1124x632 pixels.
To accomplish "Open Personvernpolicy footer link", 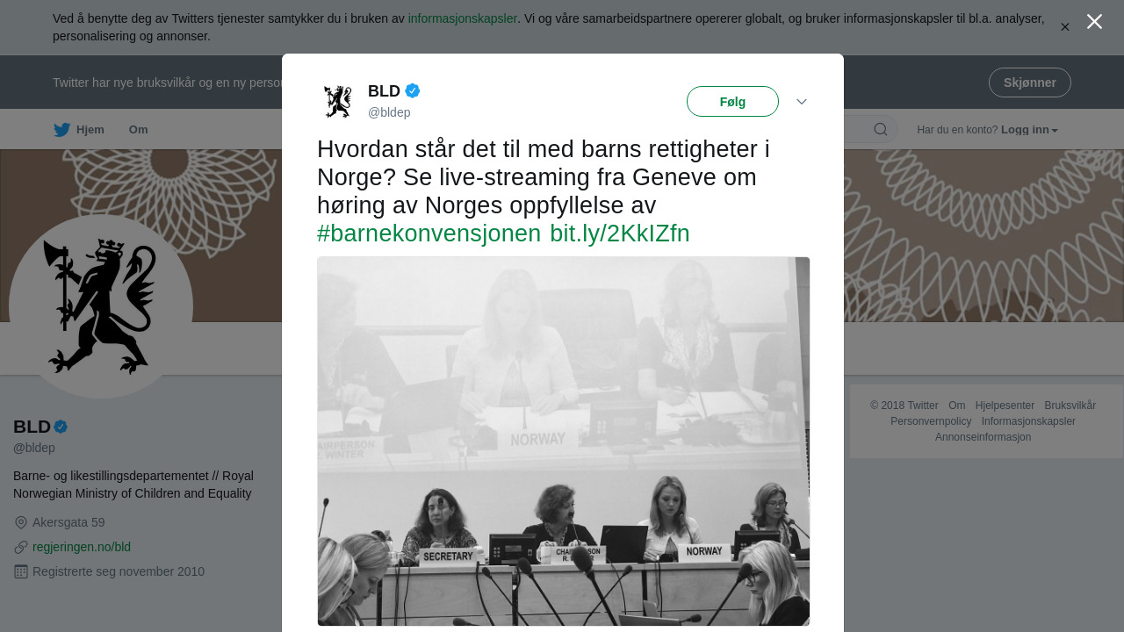I will (931, 421).
